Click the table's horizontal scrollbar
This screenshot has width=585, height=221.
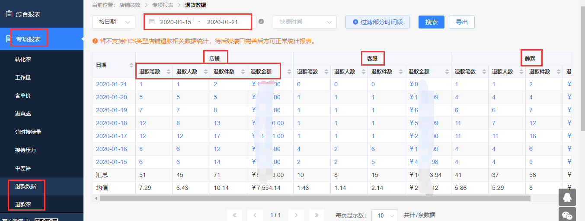coord(314,199)
